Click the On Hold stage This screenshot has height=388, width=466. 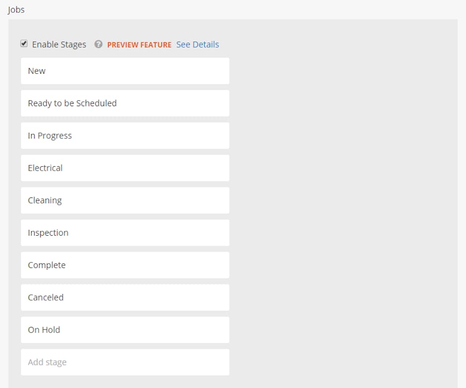point(124,329)
